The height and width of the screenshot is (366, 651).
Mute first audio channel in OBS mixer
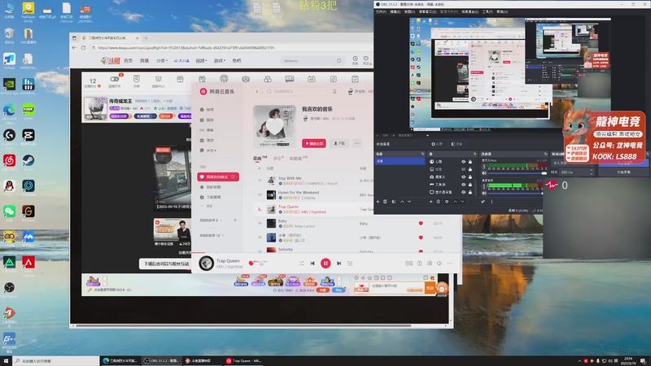pos(484,173)
